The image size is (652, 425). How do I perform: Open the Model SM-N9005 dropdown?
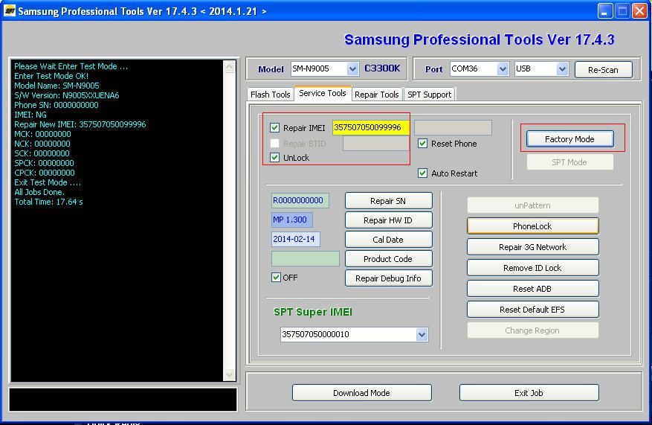352,68
